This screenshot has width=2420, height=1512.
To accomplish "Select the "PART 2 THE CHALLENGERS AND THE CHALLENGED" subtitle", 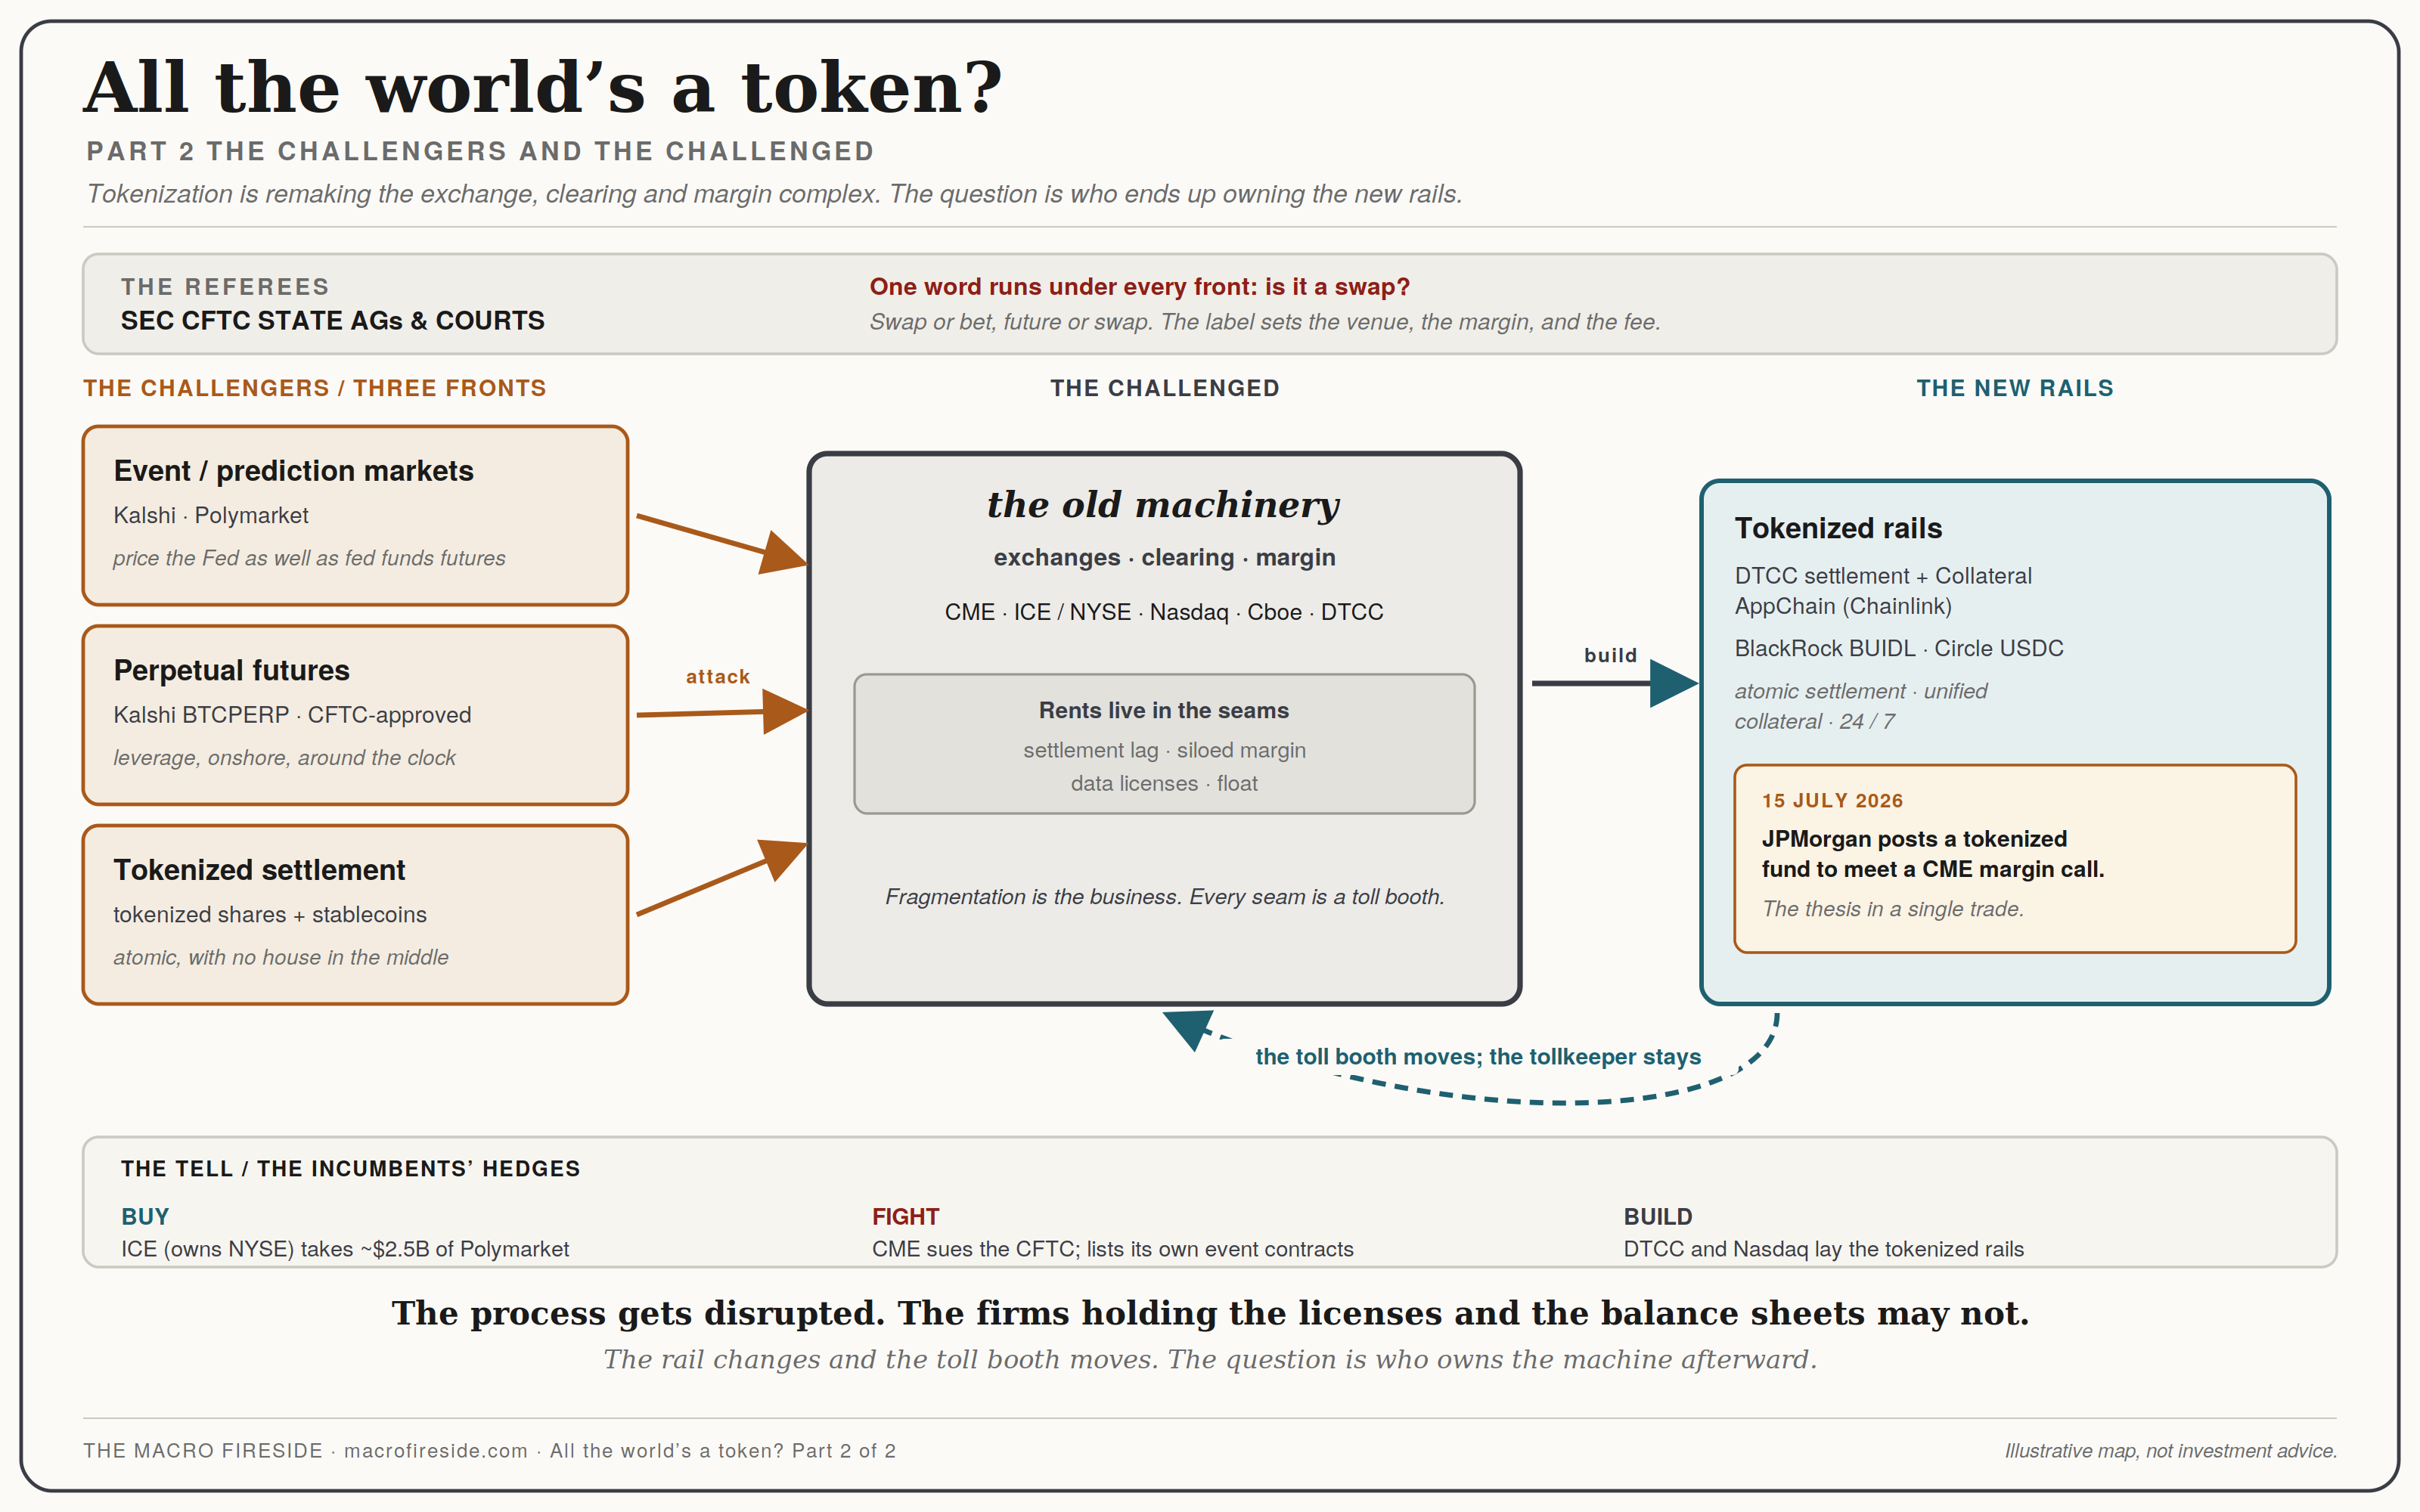I will coord(480,151).
